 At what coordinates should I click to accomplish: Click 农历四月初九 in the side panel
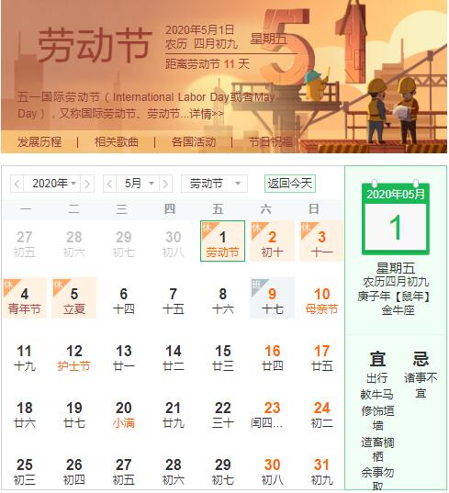pyautogui.click(x=396, y=282)
